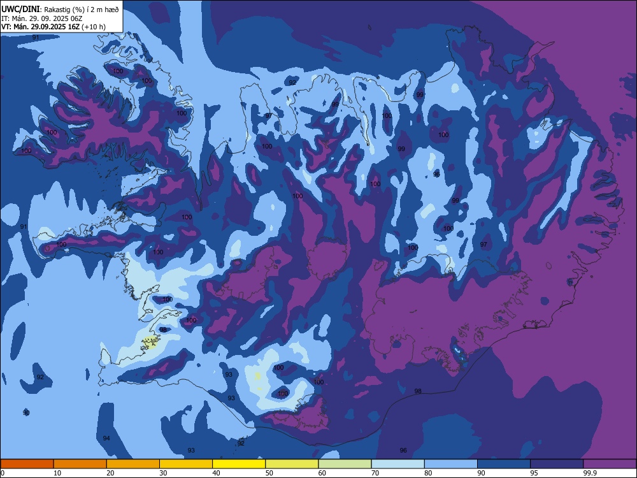Select the purple above-99.9 legend swatch
The height and width of the screenshot is (478, 637).
coord(610,464)
